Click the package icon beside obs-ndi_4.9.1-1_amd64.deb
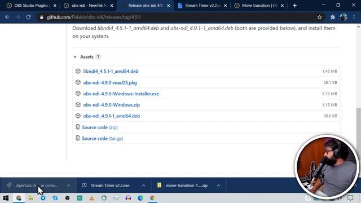This screenshot has height=203, width=361. point(78,116)
